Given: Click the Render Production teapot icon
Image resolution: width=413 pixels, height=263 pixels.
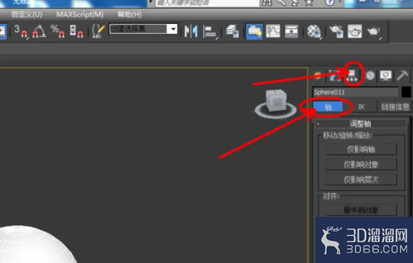Looking at the screenshot, I should 374,32.
